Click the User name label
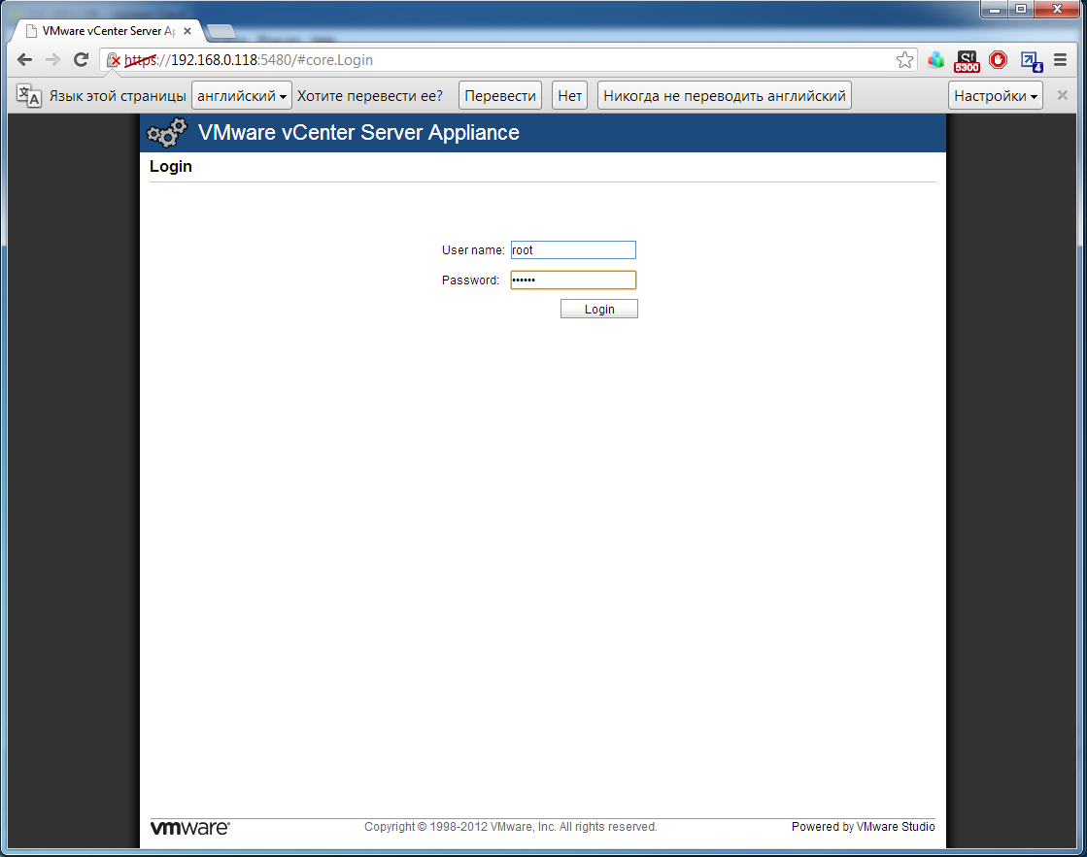This screenshot has height=857, width=1087. click(473, 250)
